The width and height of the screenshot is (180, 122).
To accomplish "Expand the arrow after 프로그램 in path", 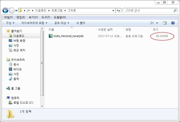I will pyautogui.click(x=65, y=11).
